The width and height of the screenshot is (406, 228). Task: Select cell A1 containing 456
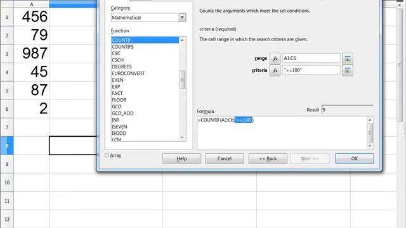pyautogui.click(x=31, y=17)
